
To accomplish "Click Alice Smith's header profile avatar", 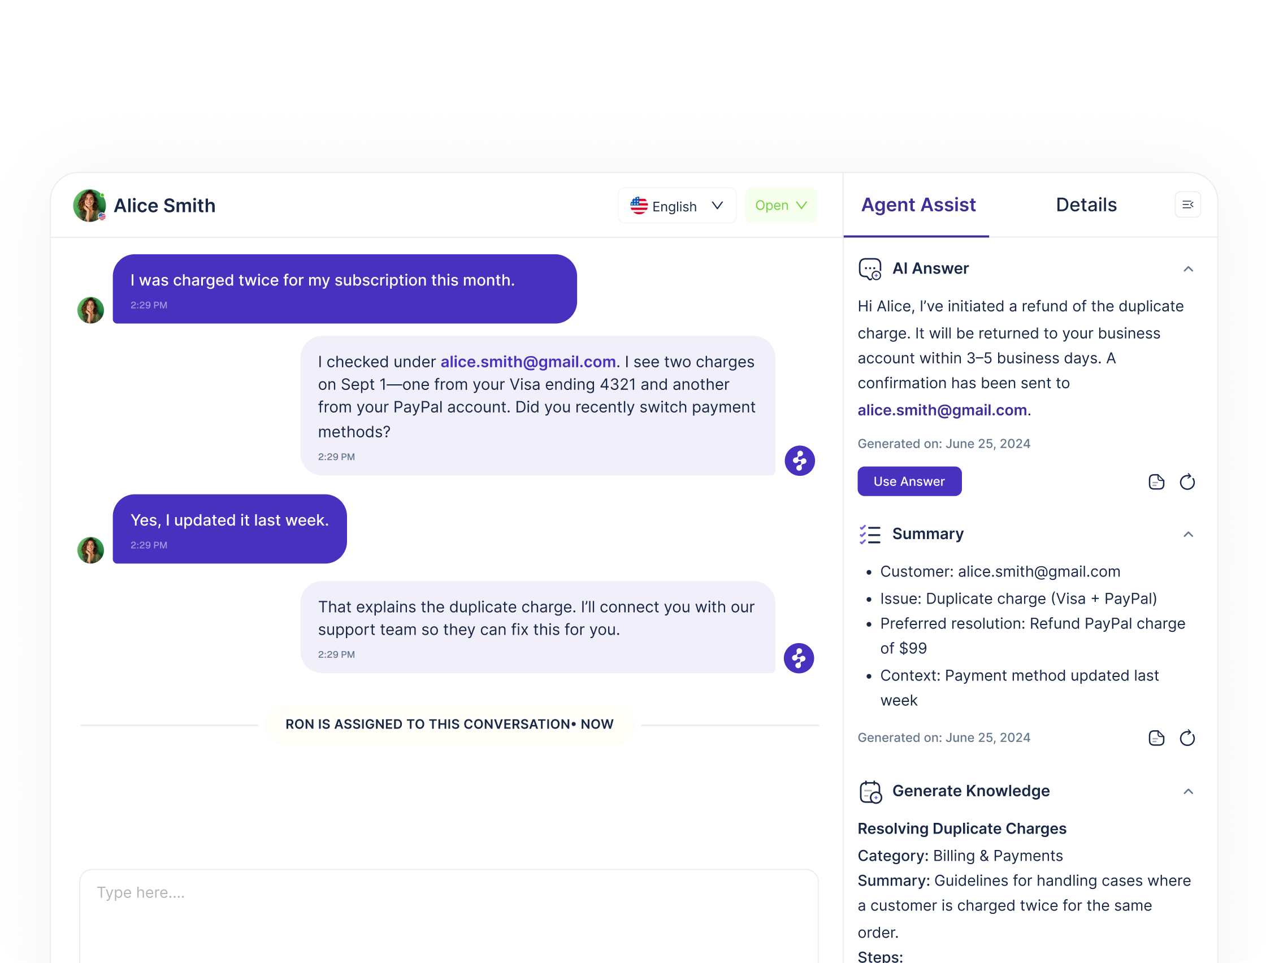I will point(89,205).
